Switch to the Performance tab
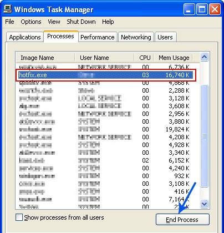224x233 pixels. click(98, 37)
